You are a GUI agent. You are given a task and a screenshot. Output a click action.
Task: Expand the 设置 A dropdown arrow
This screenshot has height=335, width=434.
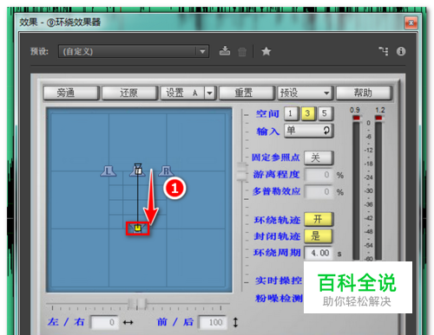(210, 93)
